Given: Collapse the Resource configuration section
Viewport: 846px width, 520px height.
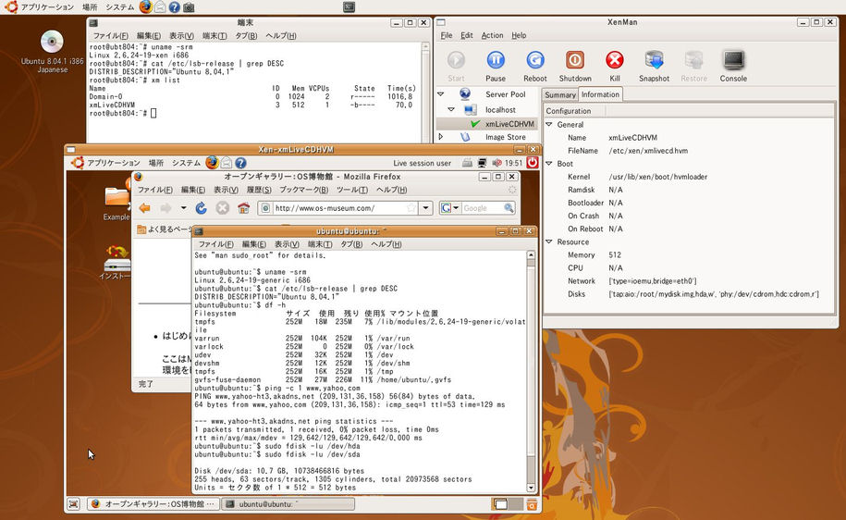Looking at the screenshot, I should point(549,241).
